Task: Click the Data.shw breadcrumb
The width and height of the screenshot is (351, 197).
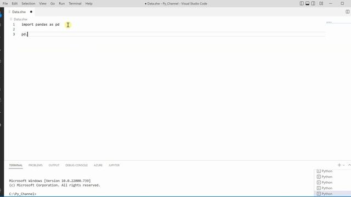Action: tap(20, 19)
